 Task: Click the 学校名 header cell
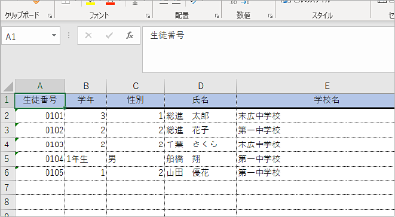pyautogui.click(x=316, y=100)
